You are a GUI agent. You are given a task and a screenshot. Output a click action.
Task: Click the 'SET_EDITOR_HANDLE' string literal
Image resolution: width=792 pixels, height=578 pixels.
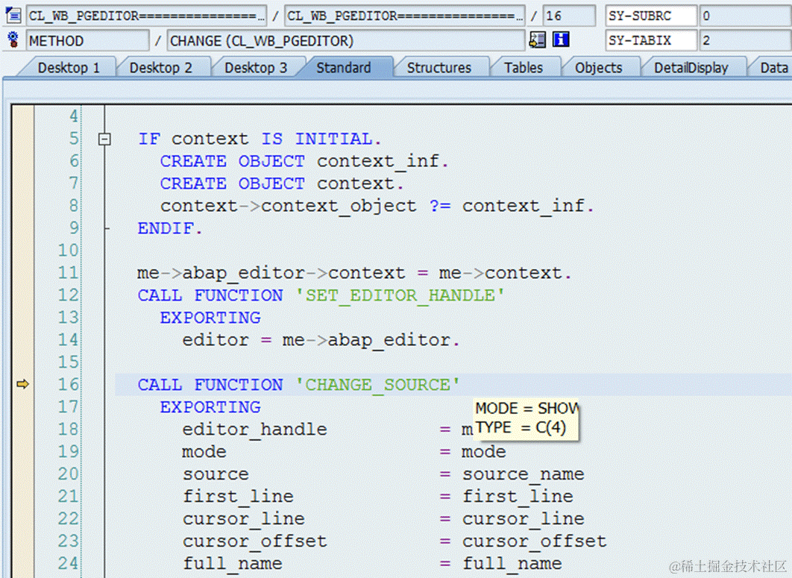400,295
